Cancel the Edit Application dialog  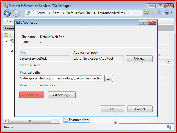[x=140, y=109]
